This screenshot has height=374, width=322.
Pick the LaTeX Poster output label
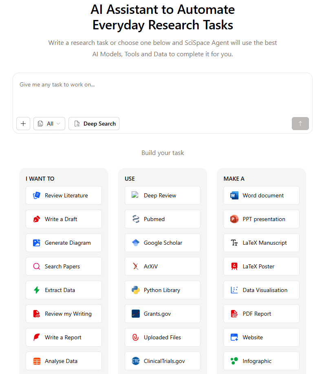(x=258, y=266)
